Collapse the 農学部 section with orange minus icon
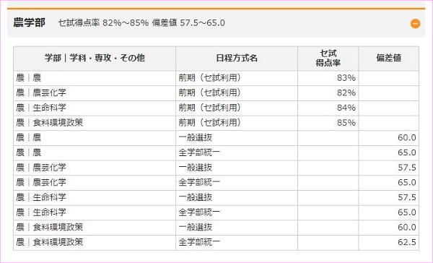Viewport: 433px width, 263px height. [x=416, y=24]
